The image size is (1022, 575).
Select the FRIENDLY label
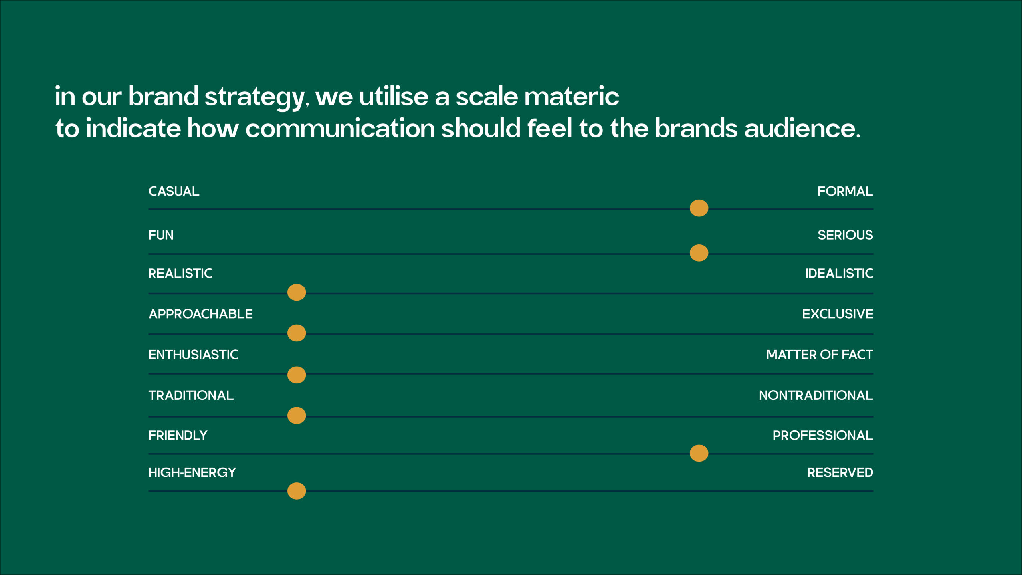tap(178, 435)
